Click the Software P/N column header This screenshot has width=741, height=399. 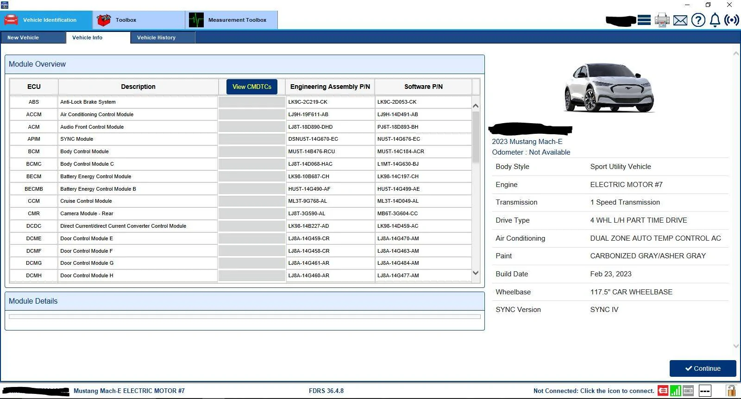pyautogui.click(x=423, y=87)
